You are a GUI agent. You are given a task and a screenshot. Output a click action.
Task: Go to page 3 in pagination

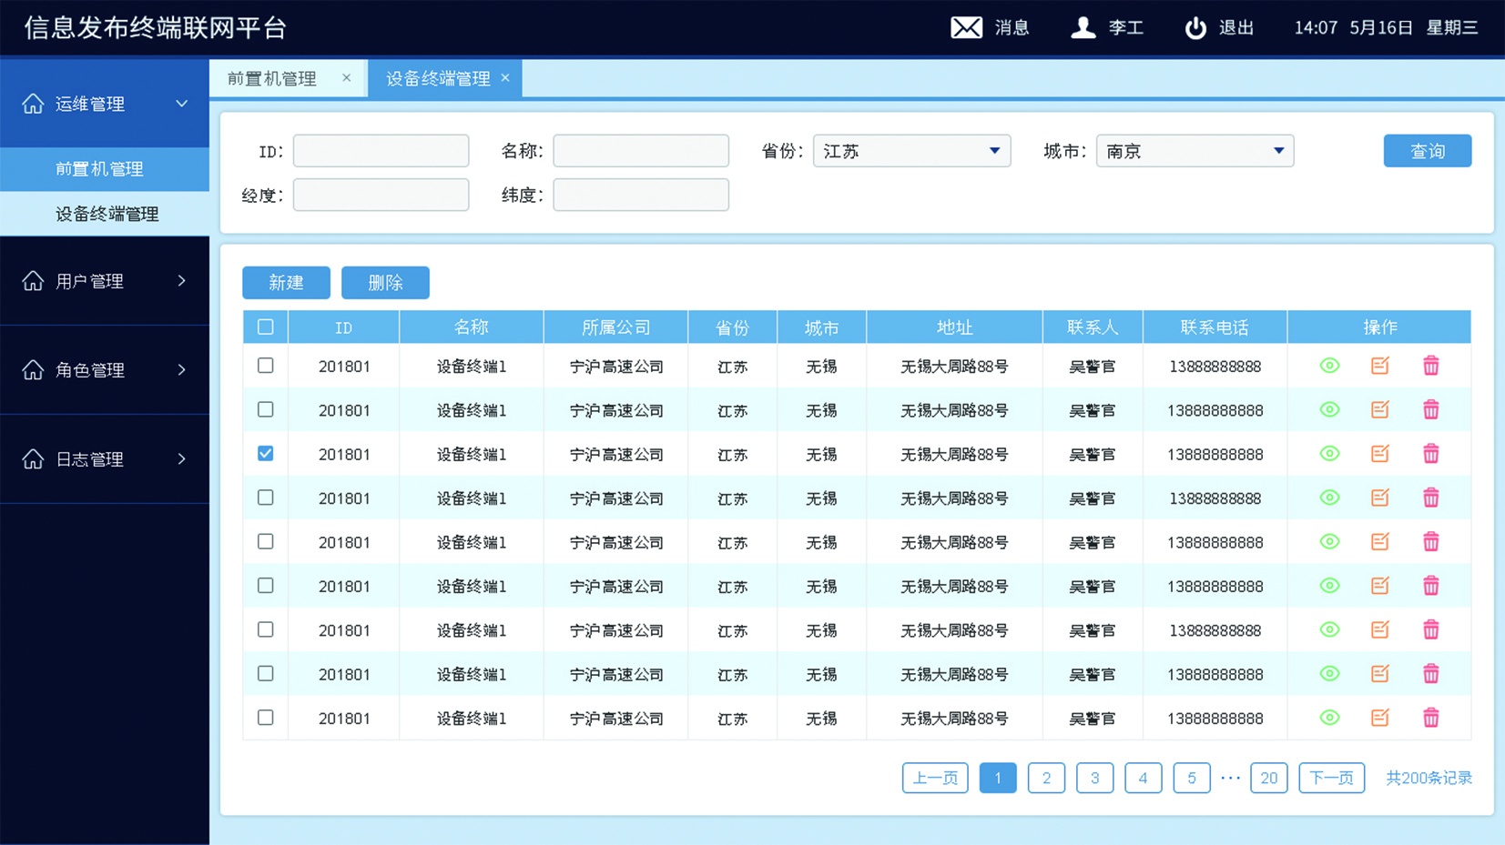(1094, 778)
